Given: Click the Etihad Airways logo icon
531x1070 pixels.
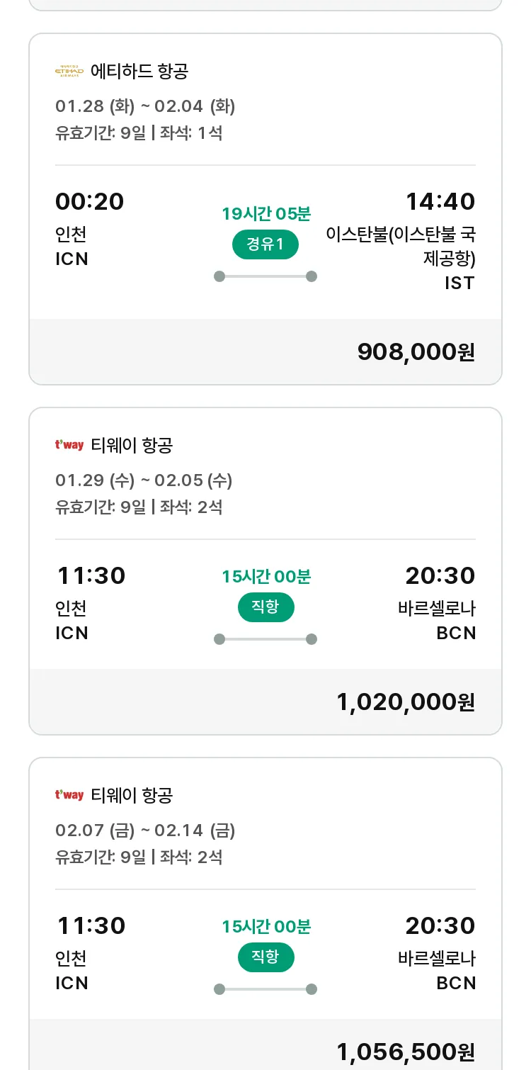Looking at the screenshot, I should click(69, 71).
